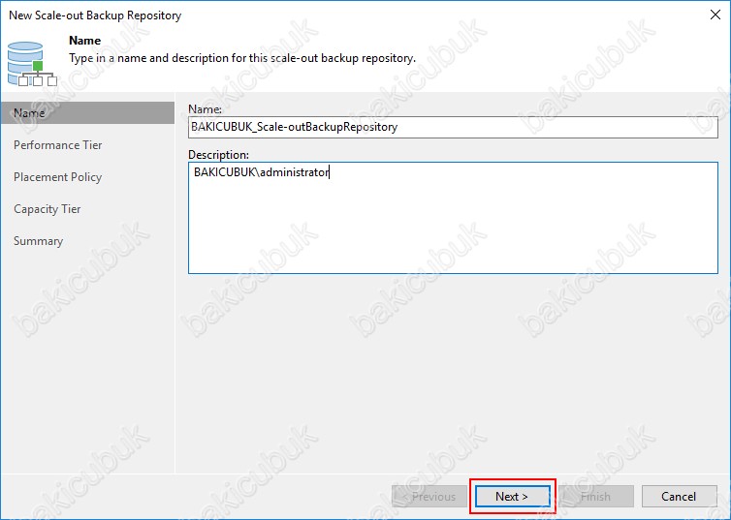Click the 'Name:' field label

click(206, 108)
